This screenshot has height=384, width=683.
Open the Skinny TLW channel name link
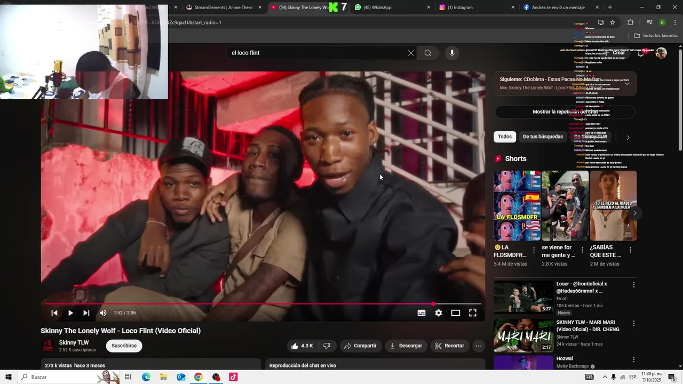74,342
